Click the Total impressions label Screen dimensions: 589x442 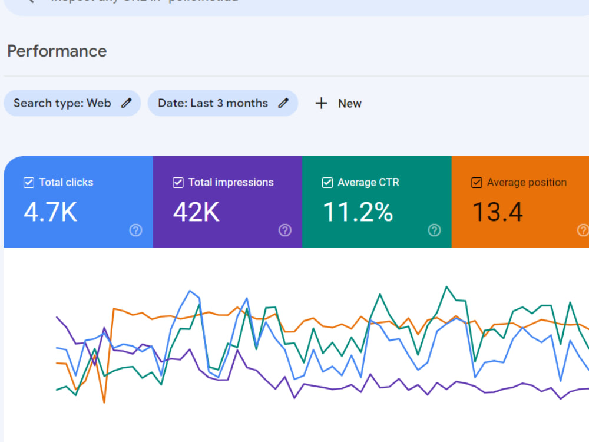click(x=231, y=182)
